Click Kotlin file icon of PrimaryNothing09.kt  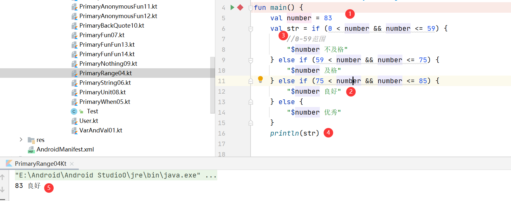[74, 64]
